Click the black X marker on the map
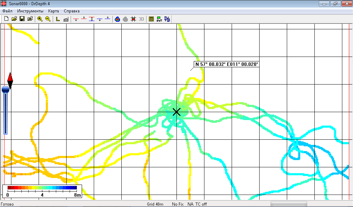The width and height of the screenshot is (353, 207). pyautogui.click(x=176, y=112)
